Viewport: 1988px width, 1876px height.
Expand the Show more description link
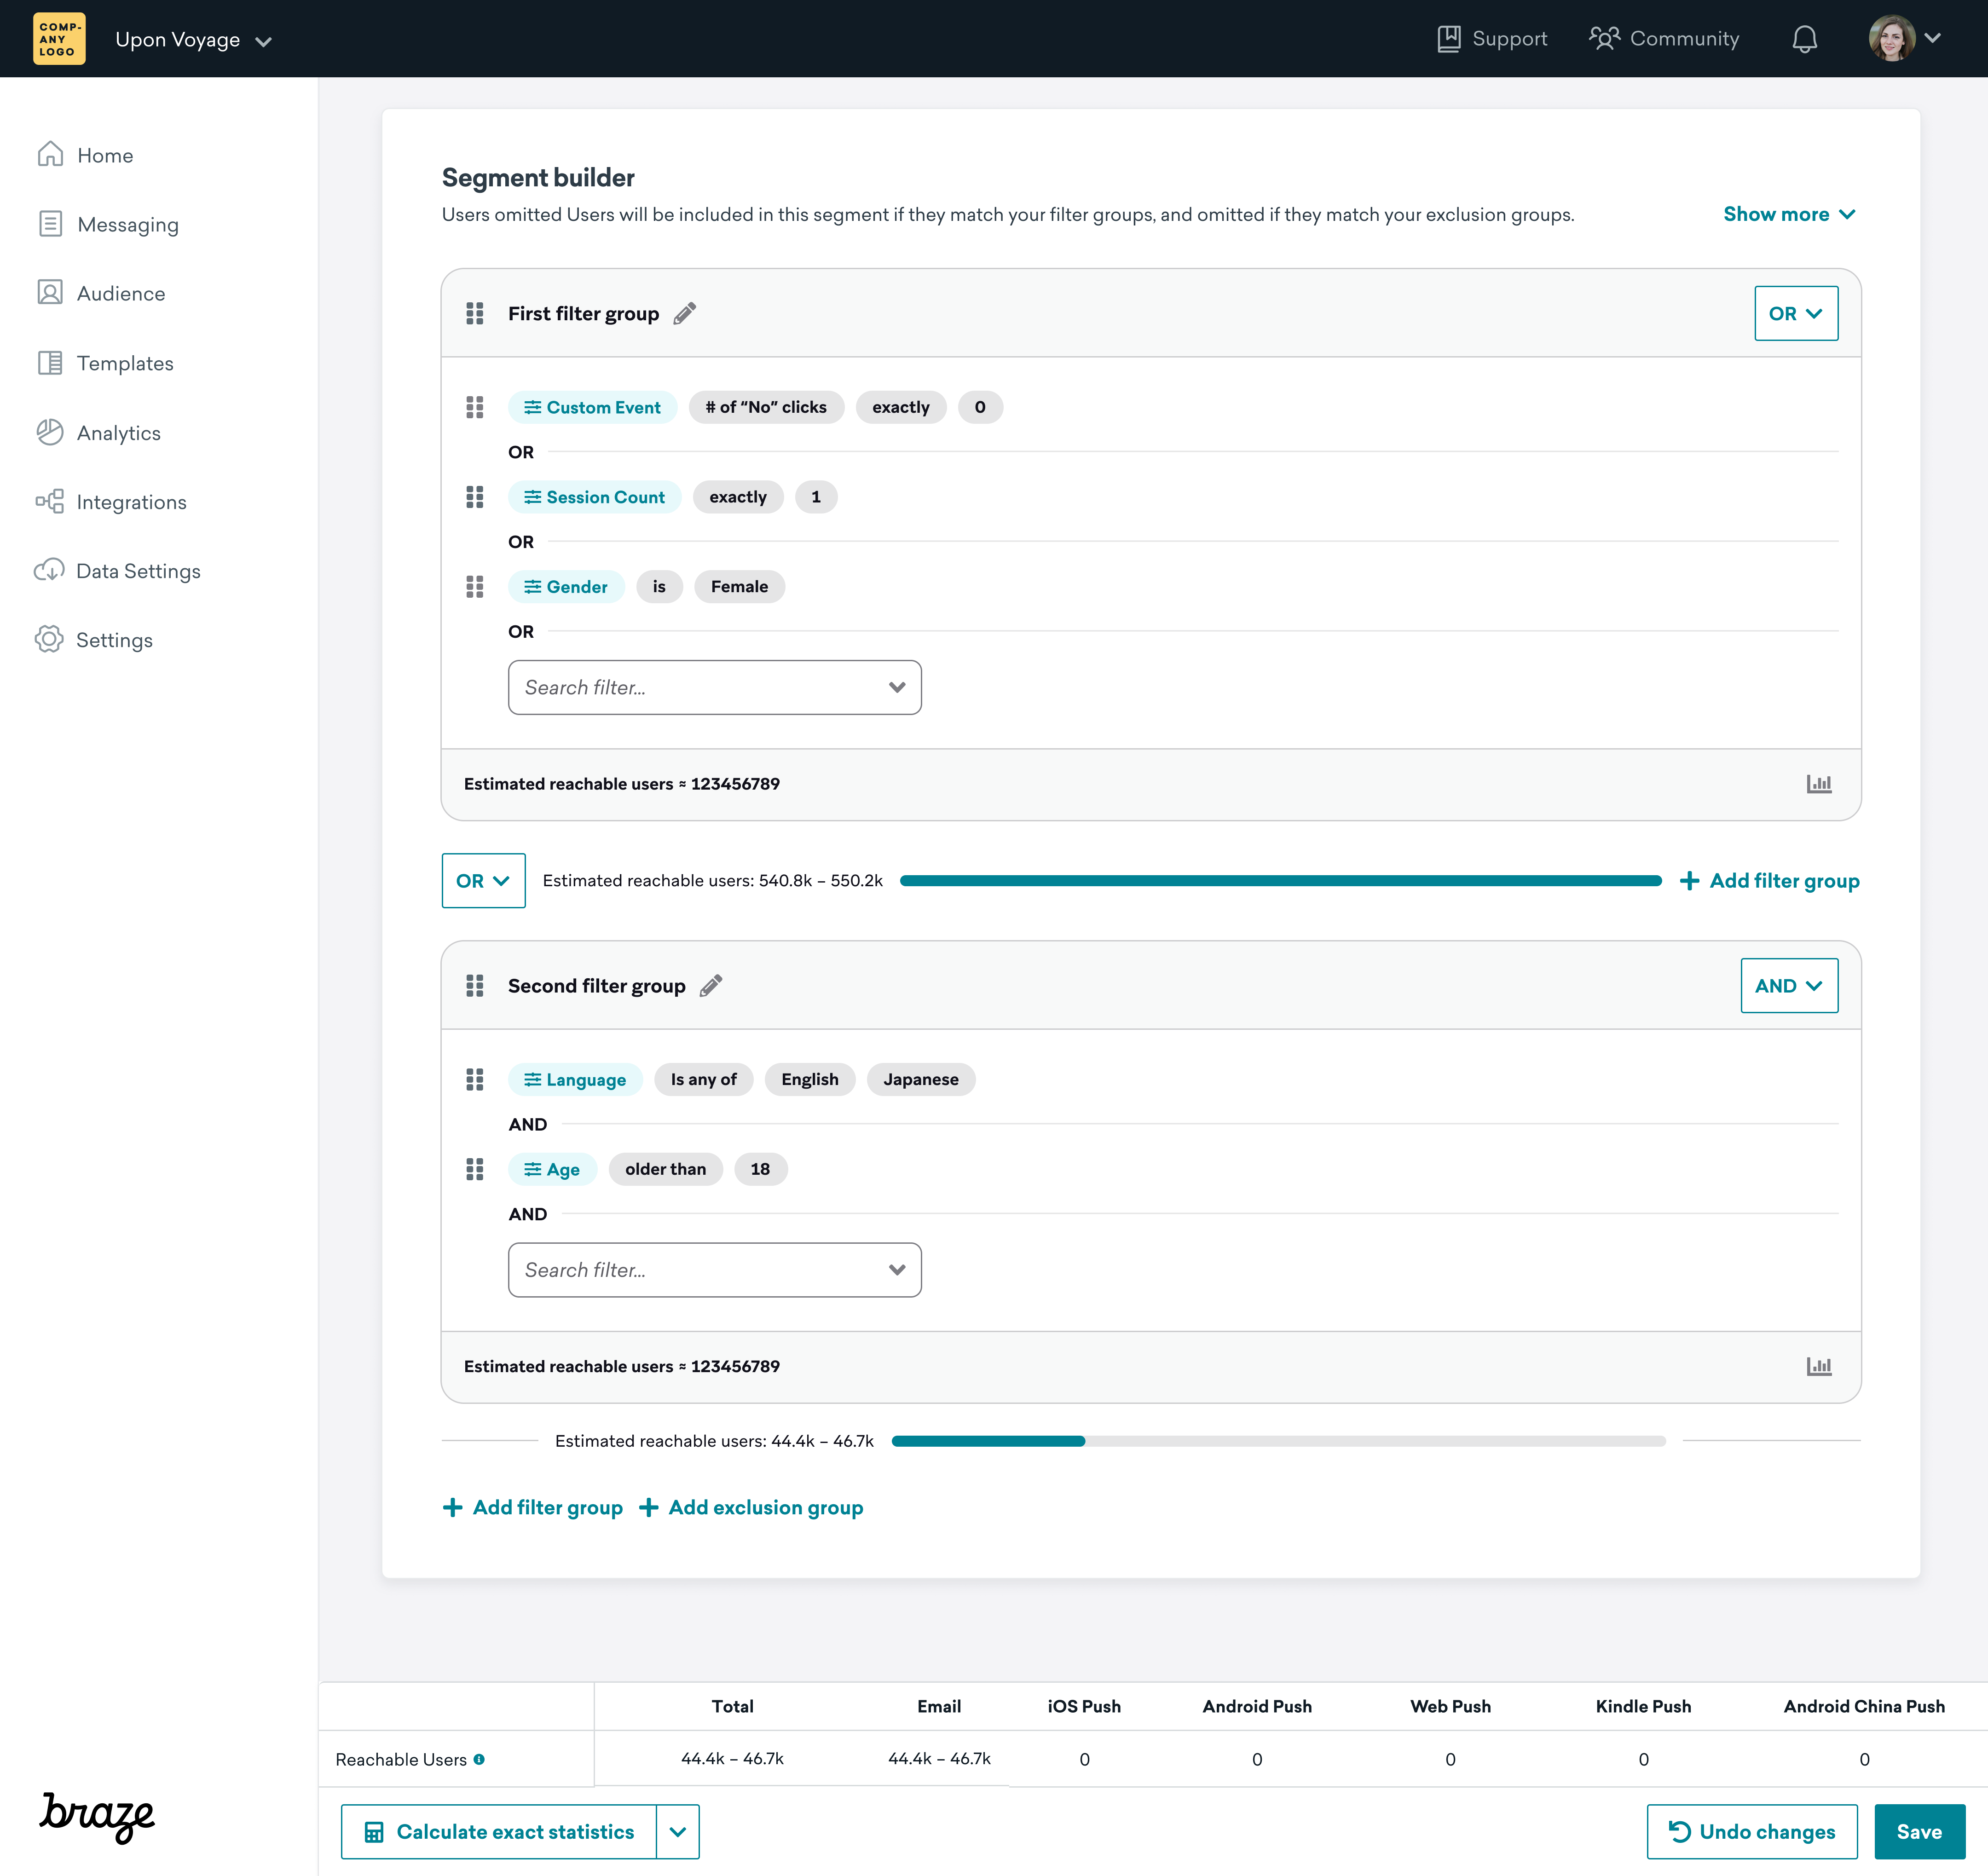coord(1788,214)
